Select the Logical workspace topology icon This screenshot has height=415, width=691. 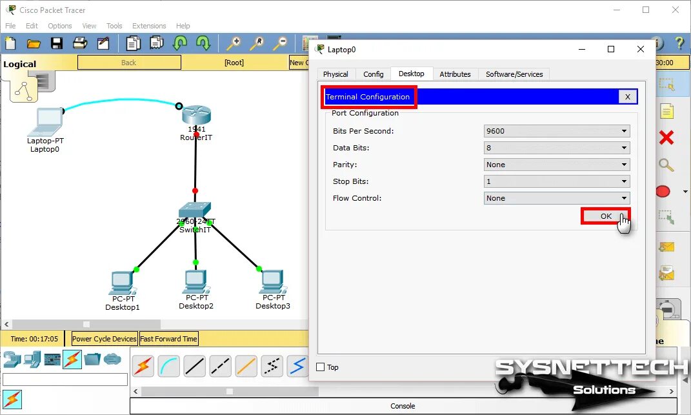23,91
